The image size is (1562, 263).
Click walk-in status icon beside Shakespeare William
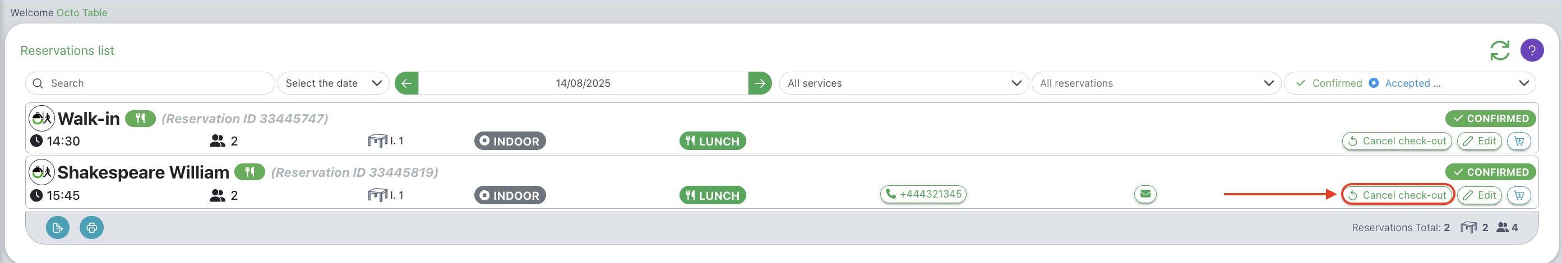[x=42, y=172]
